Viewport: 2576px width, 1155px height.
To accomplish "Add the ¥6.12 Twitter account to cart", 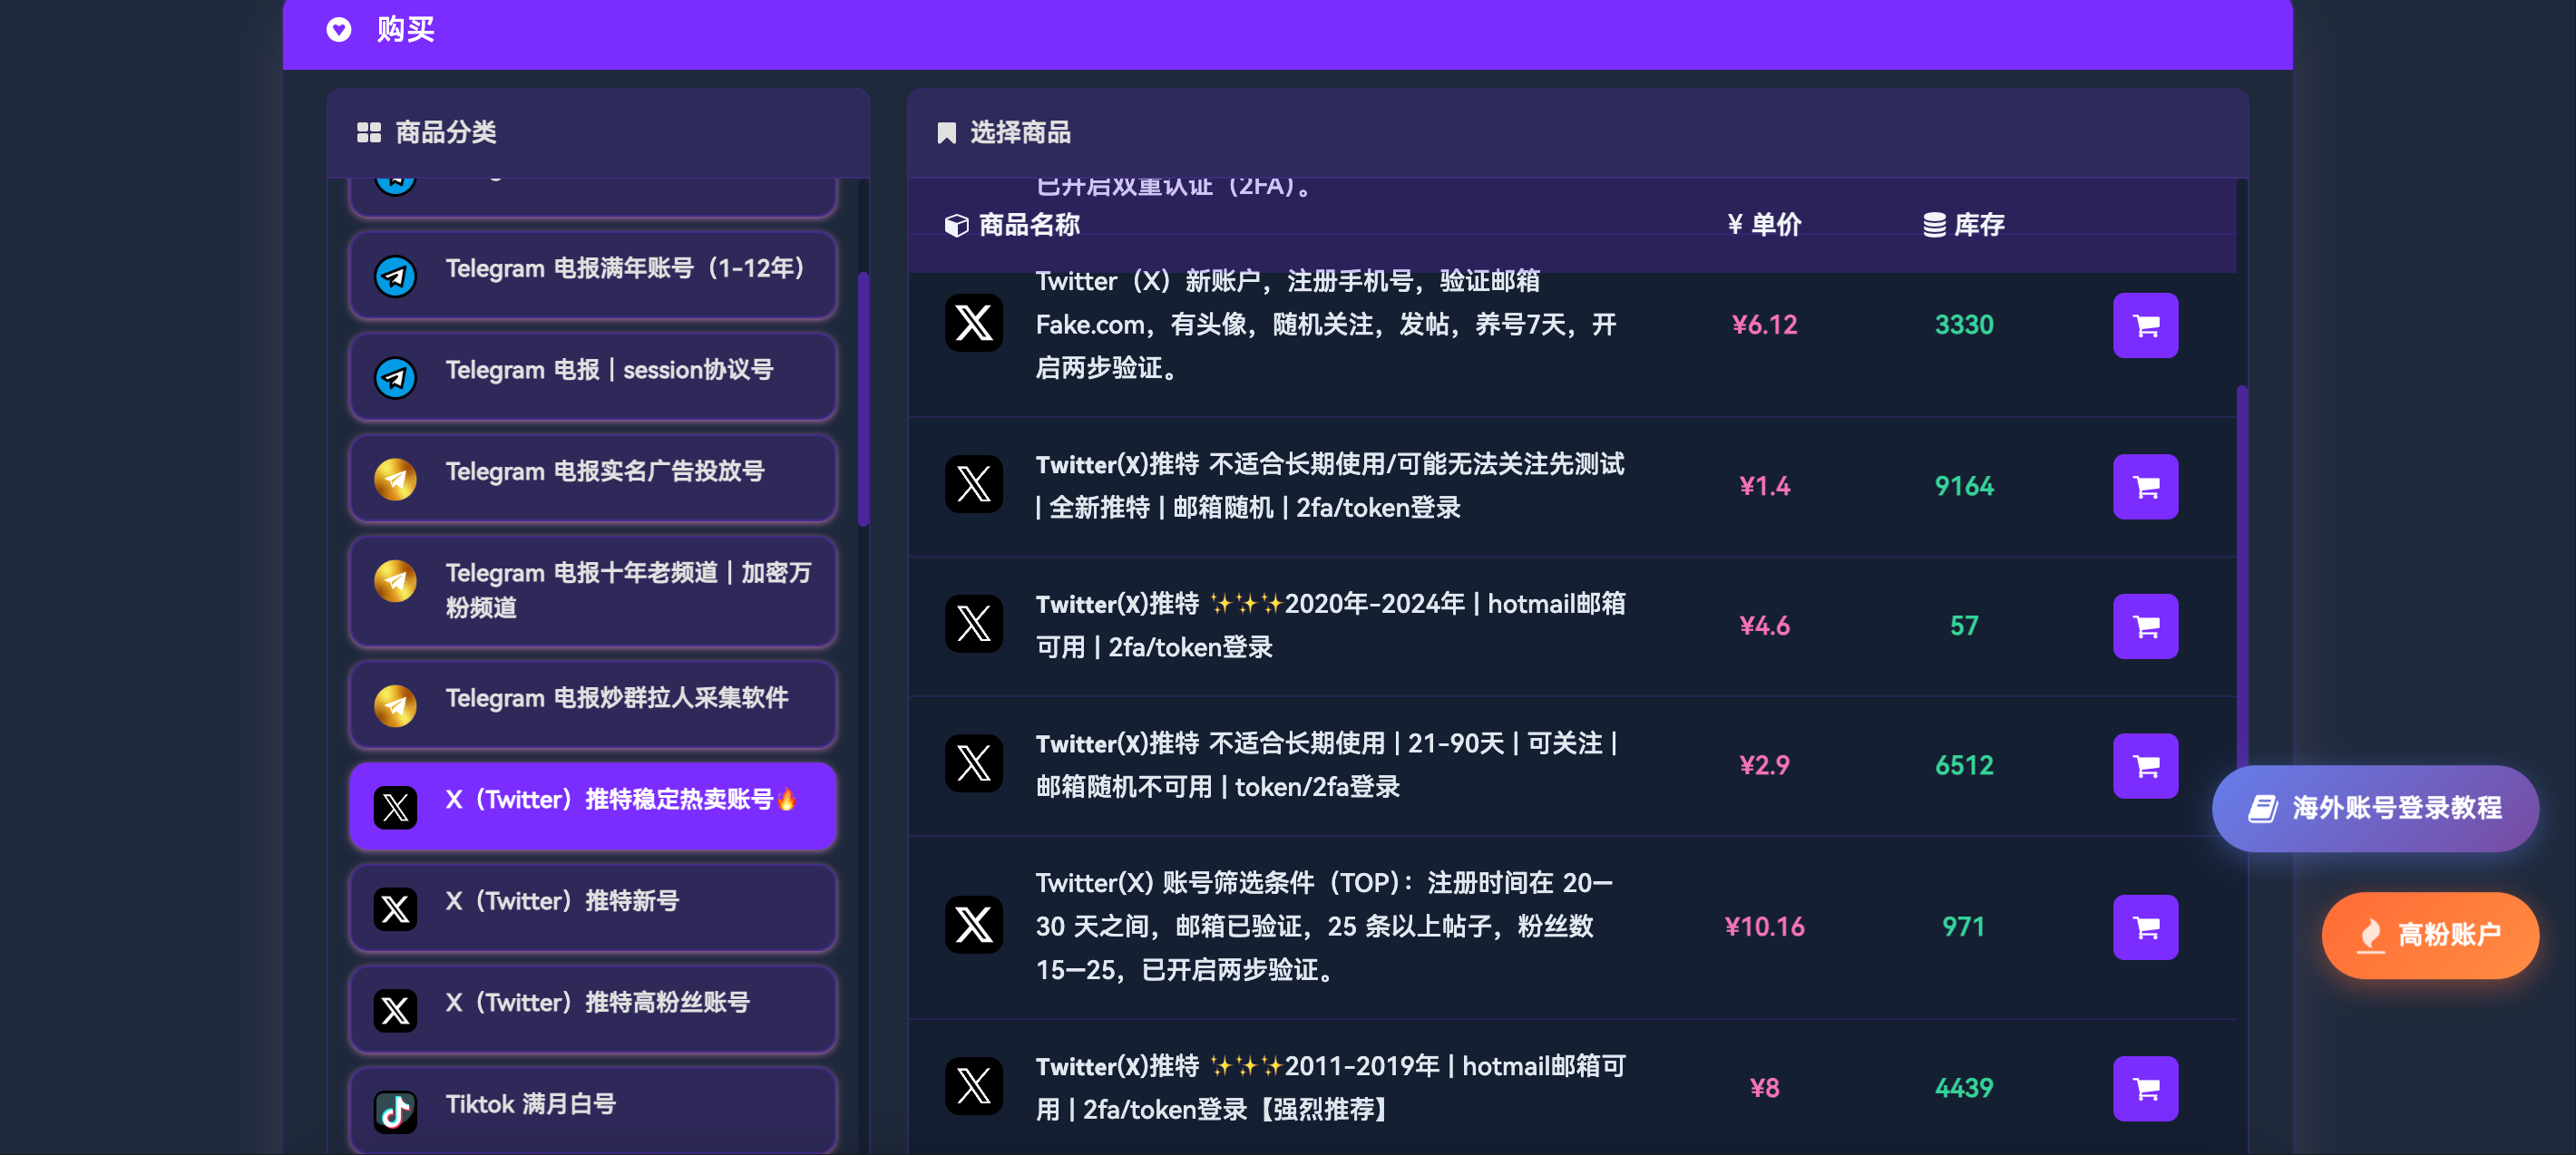I will (2145, 325).
